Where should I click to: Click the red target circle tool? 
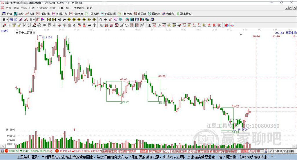coord(59,25)
